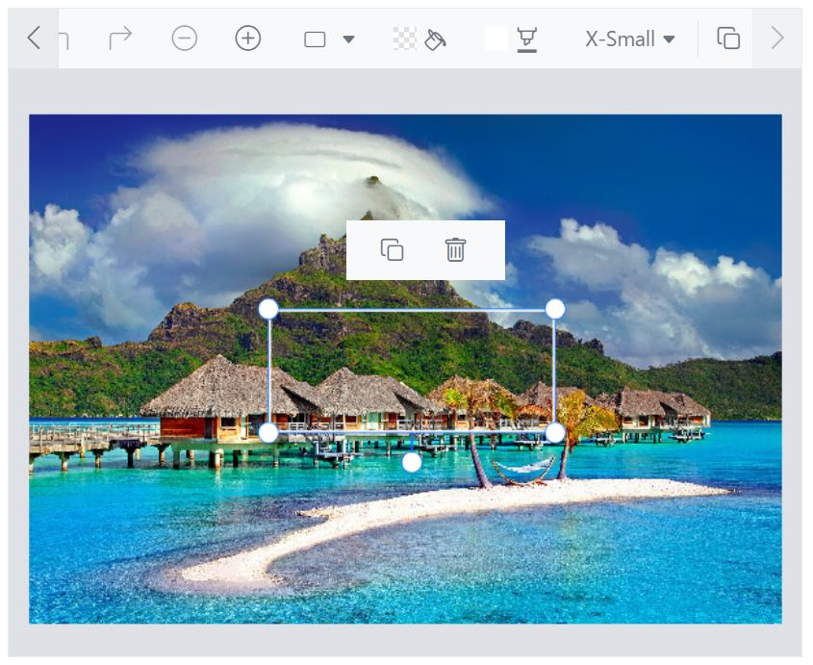The image size is (813, 665).
Task: Click the bottom-right resize handle of the rectangle
Action: pyautogui.click(x=555, y=433)
